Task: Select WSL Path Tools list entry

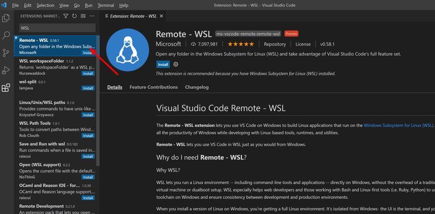Action: (56, 129)
